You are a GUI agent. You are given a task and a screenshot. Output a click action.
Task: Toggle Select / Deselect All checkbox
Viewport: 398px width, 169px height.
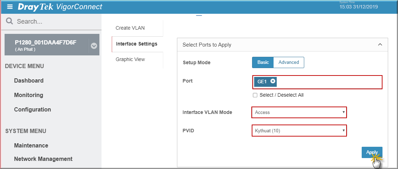click(255, 95)
